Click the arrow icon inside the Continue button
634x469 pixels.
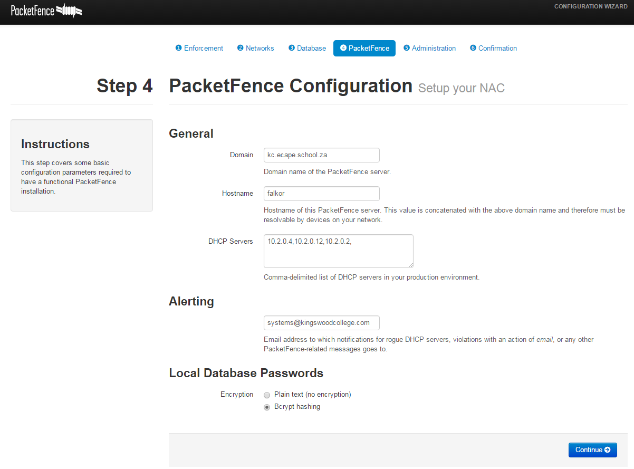pos(608,449)
